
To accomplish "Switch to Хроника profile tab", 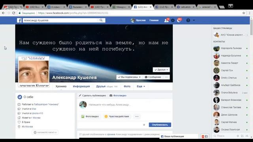I will click(x=61, y=86).
